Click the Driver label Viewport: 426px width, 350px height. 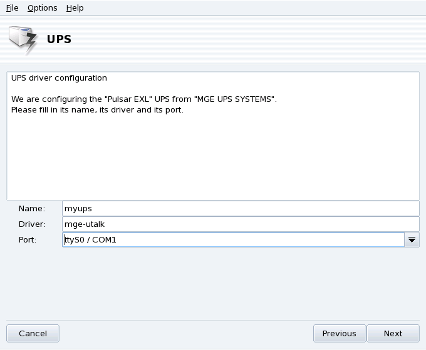(32, 224)
